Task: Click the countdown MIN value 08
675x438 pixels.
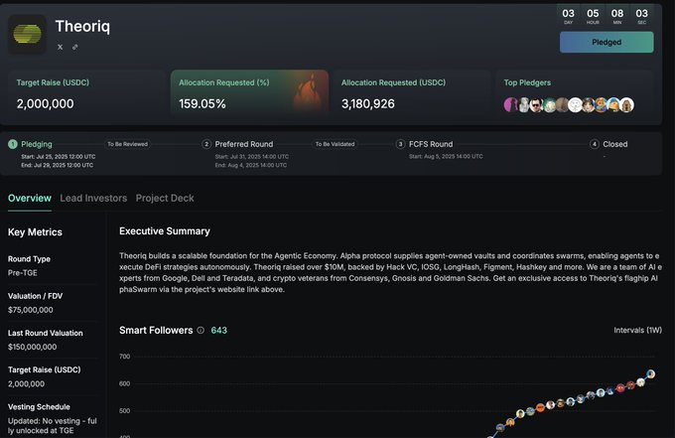Action: coord(617,13)
